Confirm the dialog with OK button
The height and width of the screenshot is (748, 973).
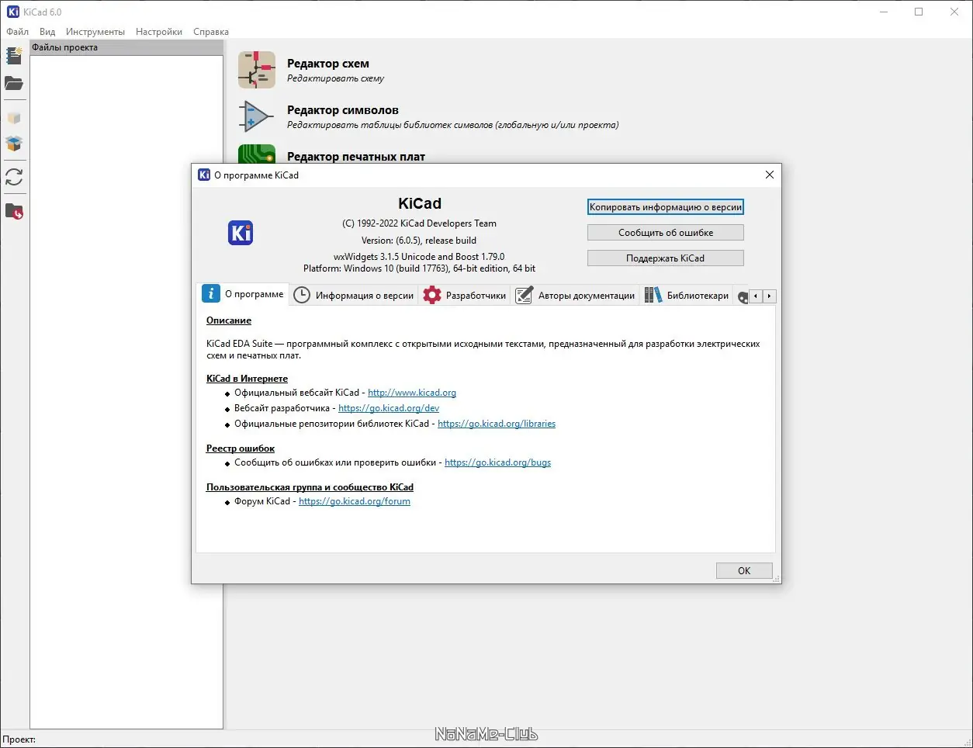tap(744, 571)
